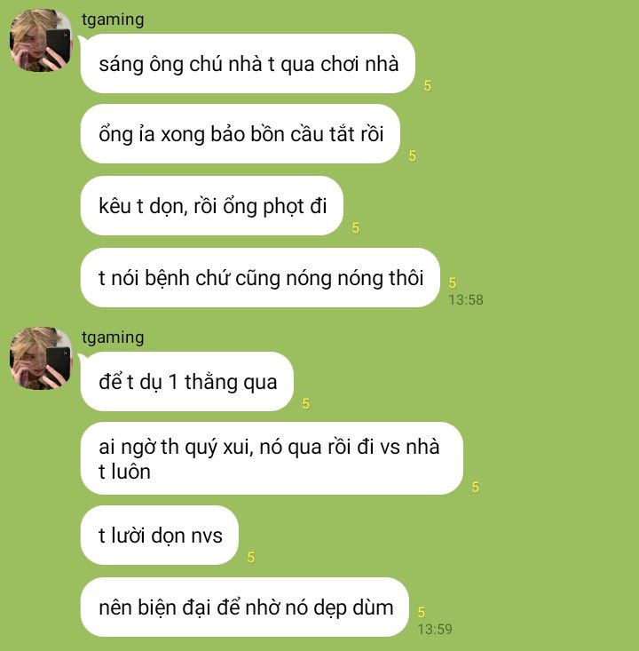
Task: Tap the 13:59 timestamp
Action: coord(435,629)
